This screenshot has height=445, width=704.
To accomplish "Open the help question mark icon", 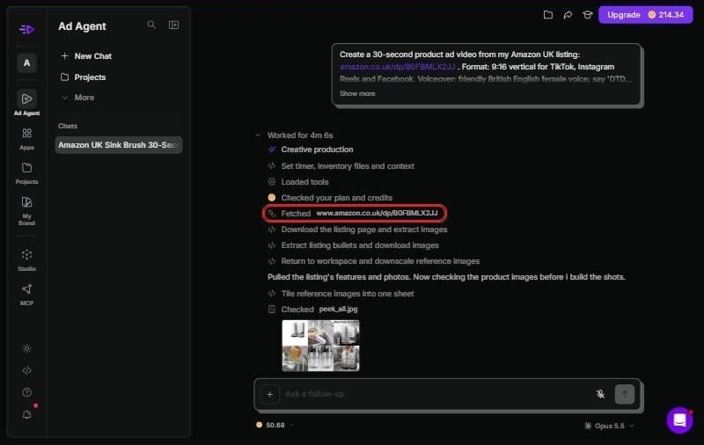I will pos(27,392).
